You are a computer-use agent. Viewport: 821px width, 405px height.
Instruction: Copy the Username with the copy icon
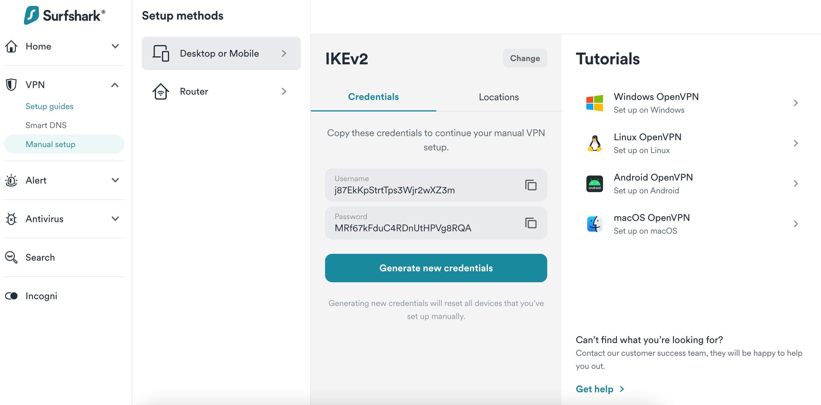pos(530,185)
